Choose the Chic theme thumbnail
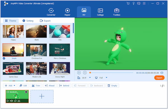This screenshot has width=168, height=109. tap(60, 32)
